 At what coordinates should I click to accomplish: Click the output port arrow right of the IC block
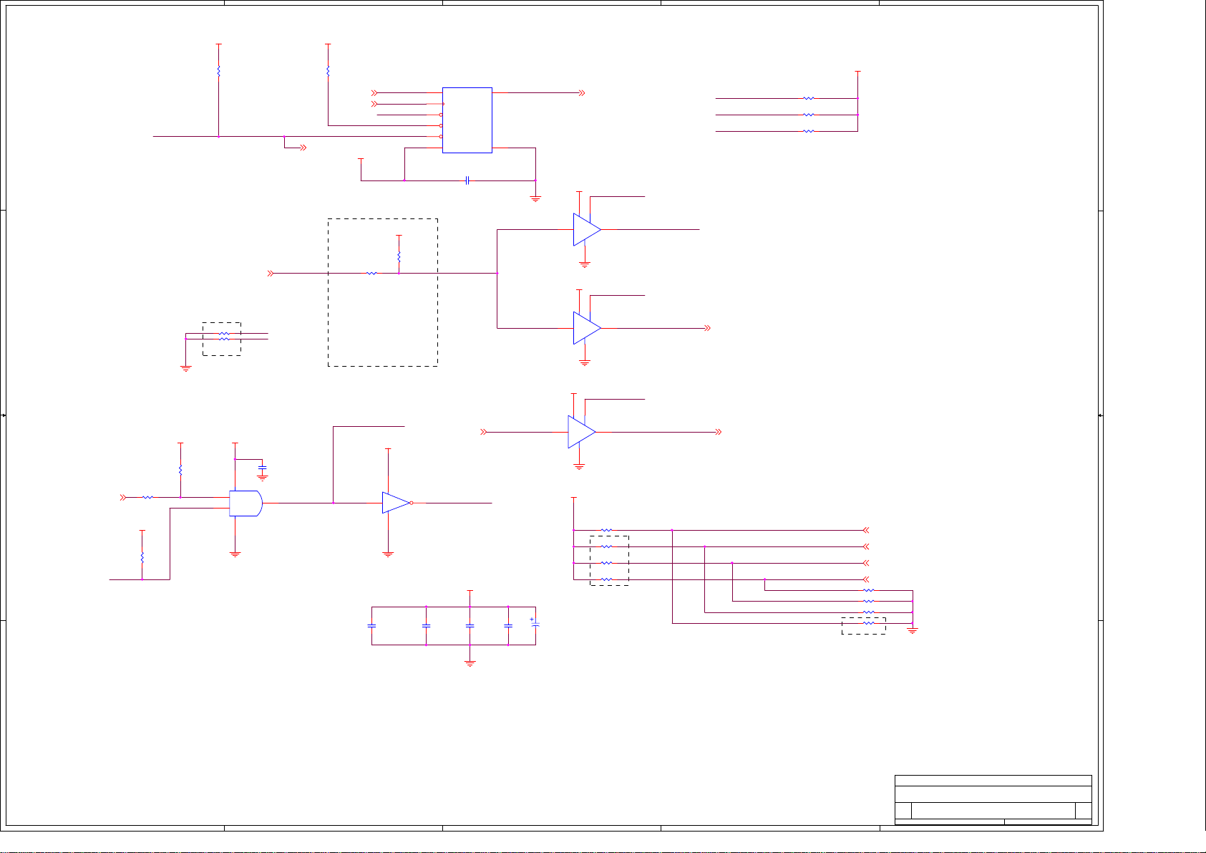click(582, 93)
